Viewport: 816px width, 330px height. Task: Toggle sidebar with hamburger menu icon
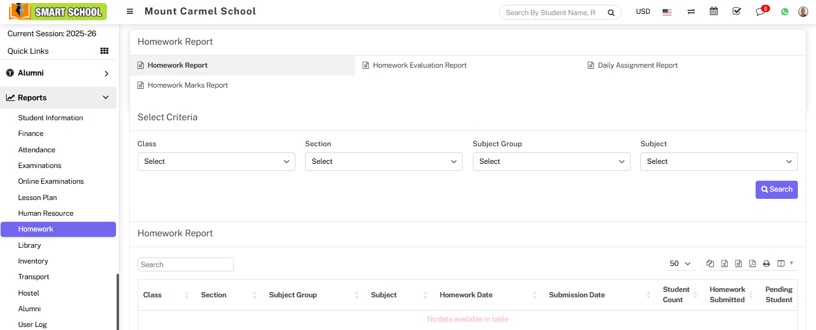(x=130, y=11)
